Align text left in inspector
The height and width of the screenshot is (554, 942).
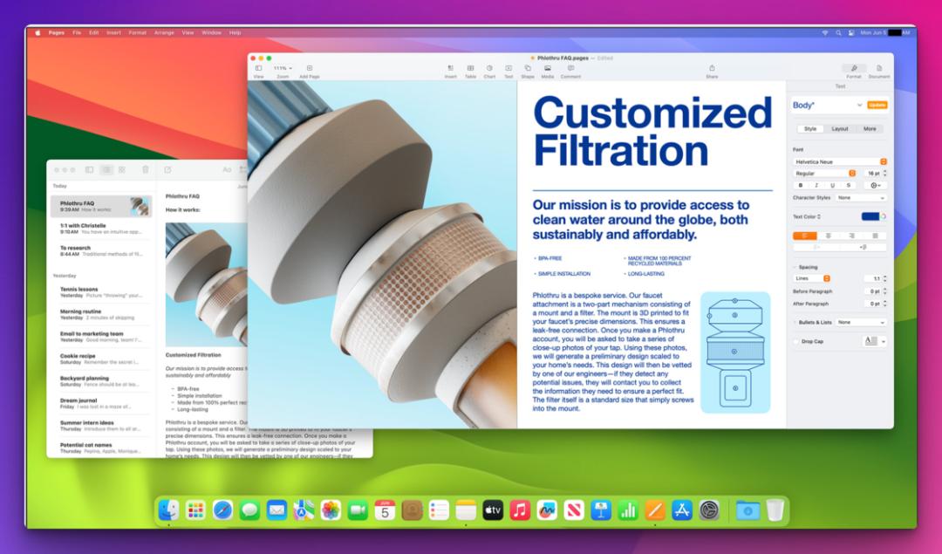[x=805, y=236]
